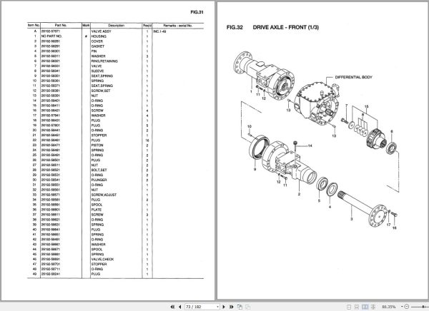The width and height of the screenshot is (429, 311).
Task: Click callout number 9 in diagram
Action: pos(255,169)
